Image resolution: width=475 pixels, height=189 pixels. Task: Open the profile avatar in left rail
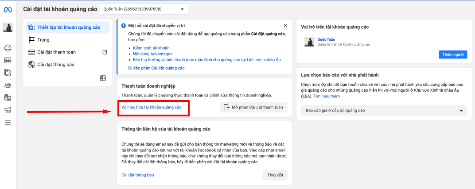8,27
